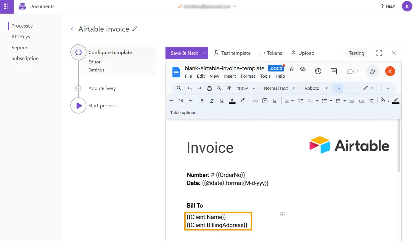Toggle underline formatting
This screenshot has height=241, width=414.
coord(222,101)
